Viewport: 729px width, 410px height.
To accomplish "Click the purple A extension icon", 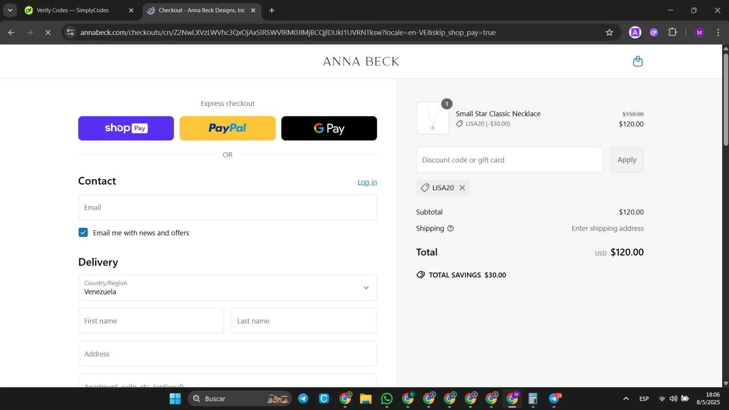I will (635, 33).
